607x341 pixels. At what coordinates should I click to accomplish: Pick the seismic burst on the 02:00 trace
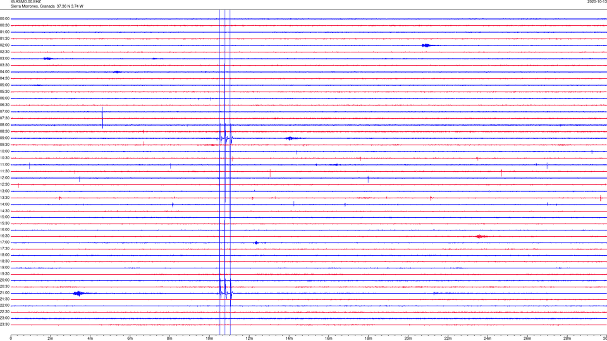click(428, 45)
